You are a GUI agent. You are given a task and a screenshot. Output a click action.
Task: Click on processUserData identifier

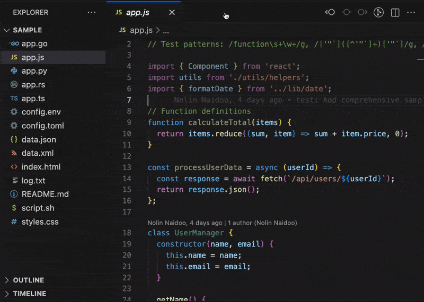(x=208, y=167)
